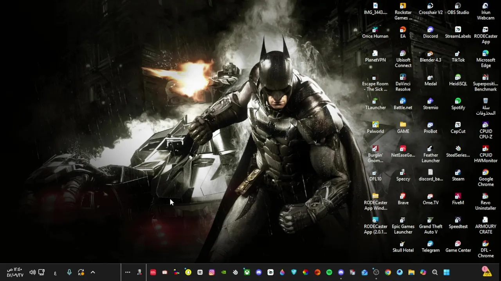501x281 pixels.
Task: Open taskbar Search magnifier
Action: point(435,272)
